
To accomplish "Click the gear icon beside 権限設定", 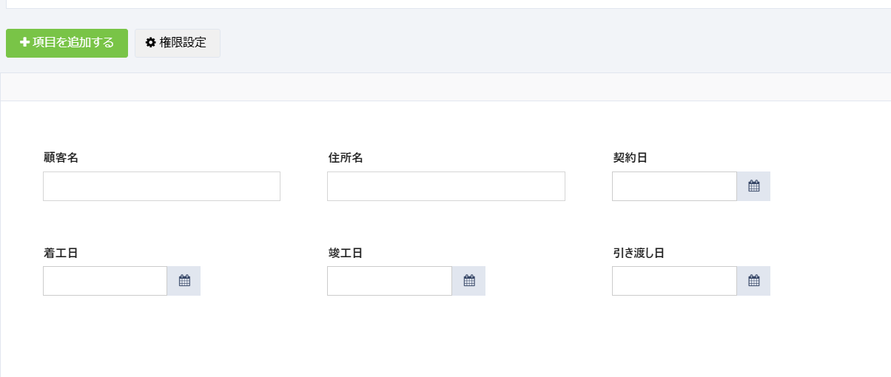I will 151,43.
